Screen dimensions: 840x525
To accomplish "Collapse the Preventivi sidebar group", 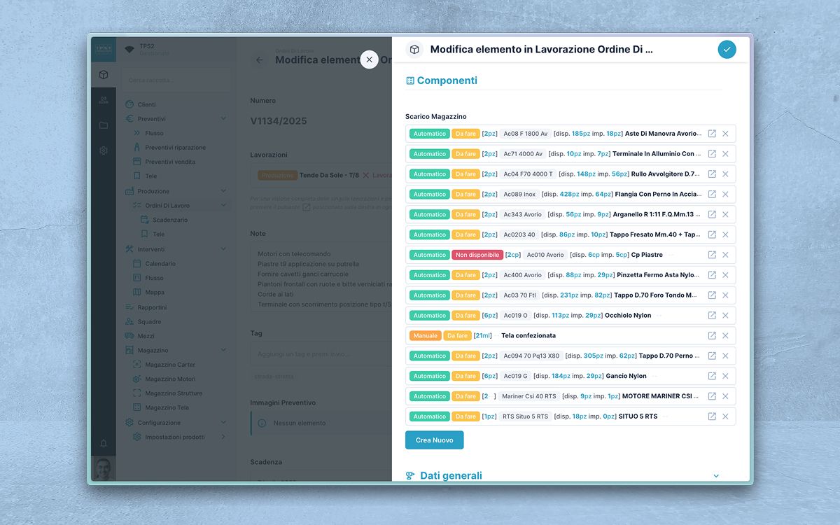I will (223, 119).
